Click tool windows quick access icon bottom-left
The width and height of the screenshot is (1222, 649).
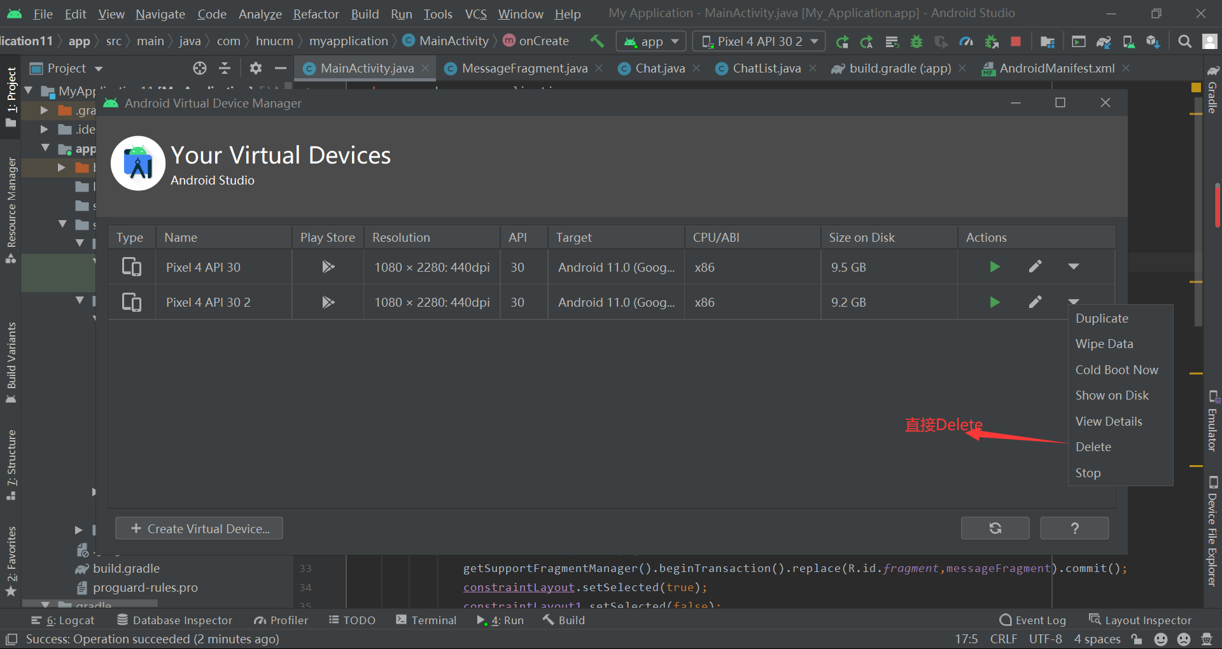11,639
